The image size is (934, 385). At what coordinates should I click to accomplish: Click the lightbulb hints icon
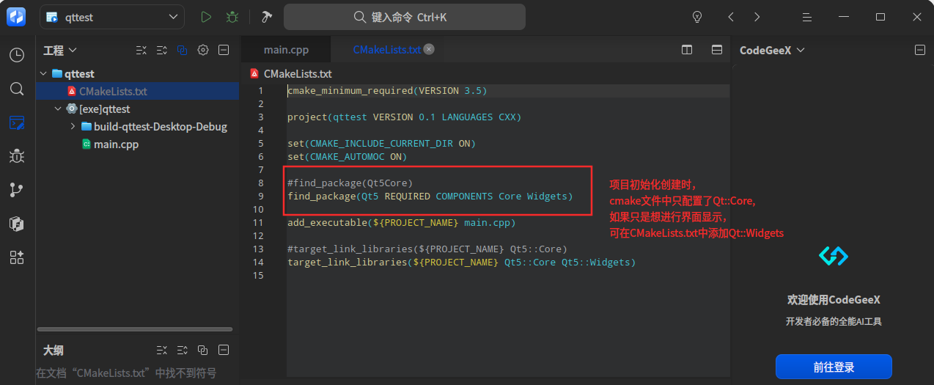(698, 17)
